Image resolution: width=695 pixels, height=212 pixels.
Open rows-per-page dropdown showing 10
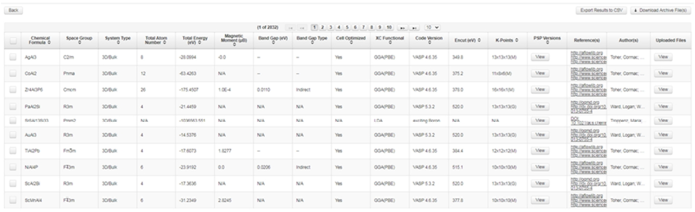432,27
